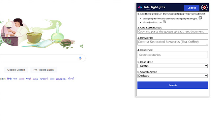Log out of AdsHighlights
Screen dimensions: 211x132
(192, 8)
